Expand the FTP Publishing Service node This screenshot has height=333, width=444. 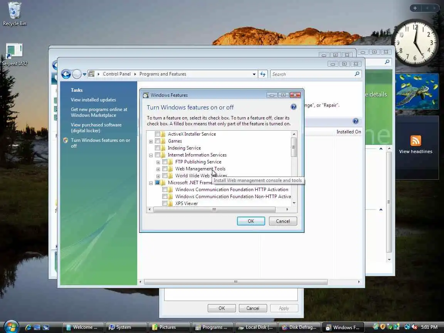pos(158,162)
